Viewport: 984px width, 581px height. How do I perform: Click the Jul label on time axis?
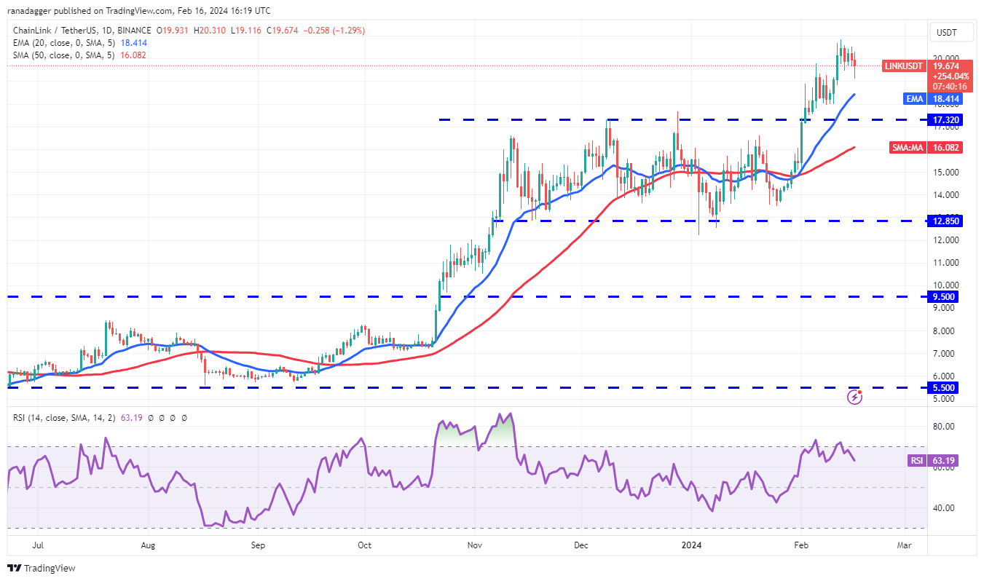(x=39, y=545)
